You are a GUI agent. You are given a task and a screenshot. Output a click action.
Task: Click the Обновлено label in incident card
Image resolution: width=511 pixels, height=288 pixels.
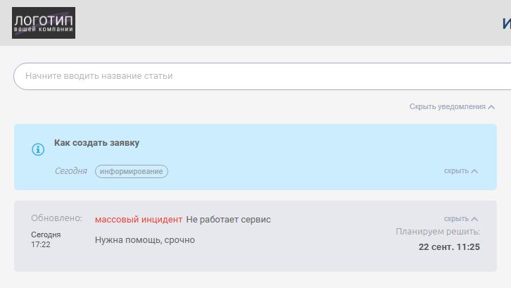coord(57,218)
